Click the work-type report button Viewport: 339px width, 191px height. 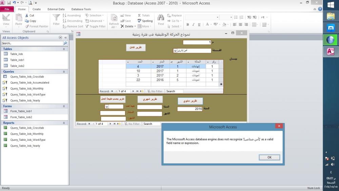click(x=113, y=99)
